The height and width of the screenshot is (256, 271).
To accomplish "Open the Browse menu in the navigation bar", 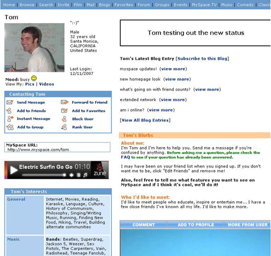I will (x=27, y=5).
